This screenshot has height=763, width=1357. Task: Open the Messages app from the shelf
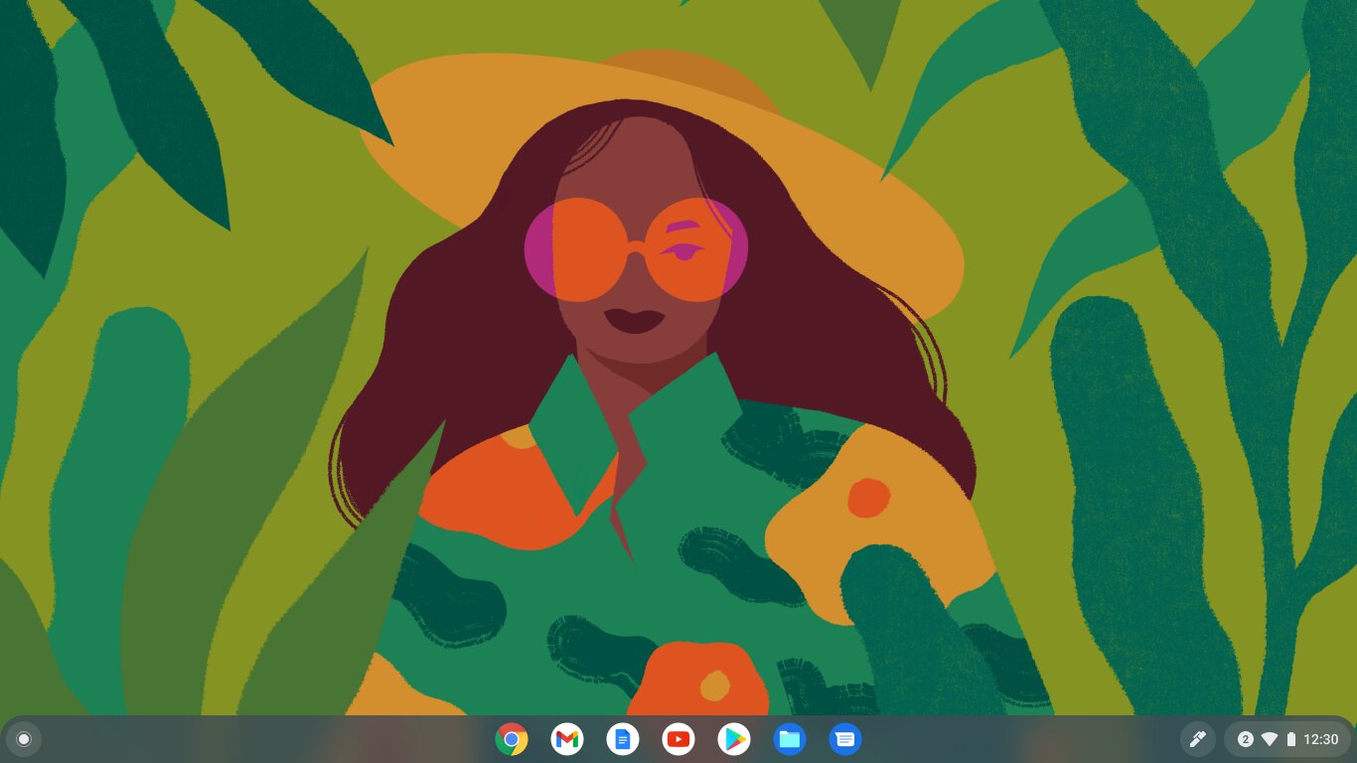click(x=845, y=739)
